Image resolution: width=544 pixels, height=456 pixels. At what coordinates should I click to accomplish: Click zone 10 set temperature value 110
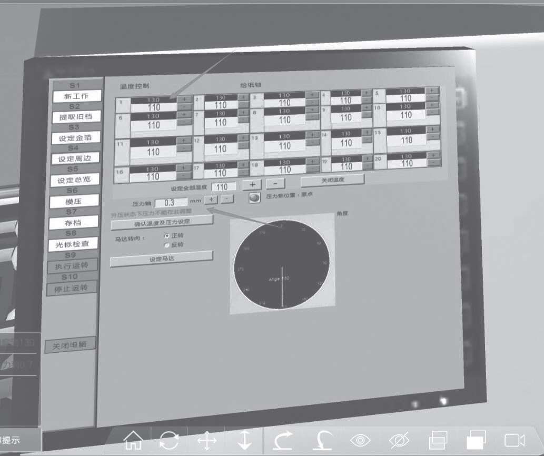(406, 115)
